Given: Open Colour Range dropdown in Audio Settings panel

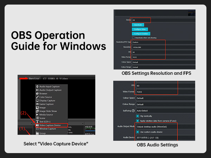Looking at the screenshot, I should (166, 104).
